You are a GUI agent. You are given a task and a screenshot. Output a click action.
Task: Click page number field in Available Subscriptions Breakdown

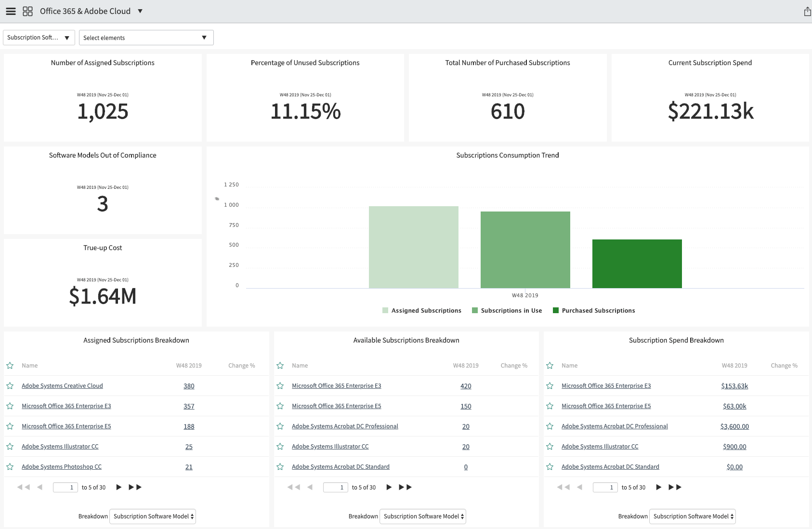click(x=336, y=487)
